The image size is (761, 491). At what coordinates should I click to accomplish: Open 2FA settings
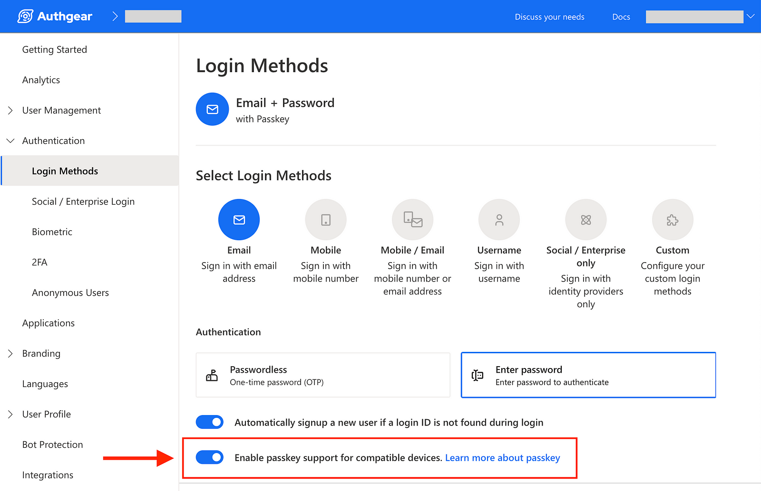39,262
